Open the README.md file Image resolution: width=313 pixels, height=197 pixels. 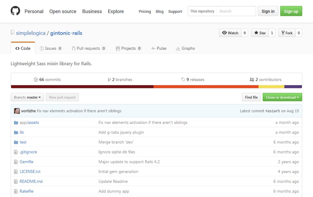click(31, 182)
